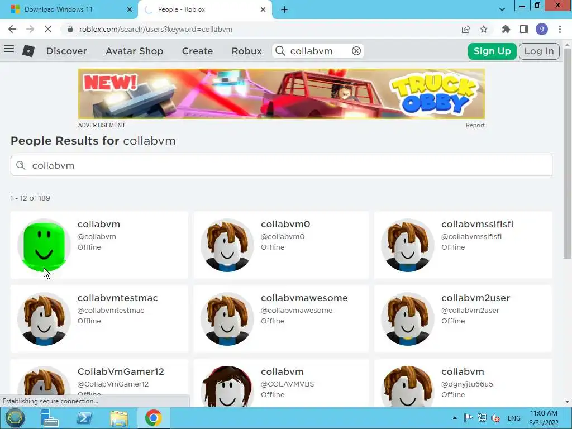
Task: Open the Discover menu item
Action: [x=66, y=51]
